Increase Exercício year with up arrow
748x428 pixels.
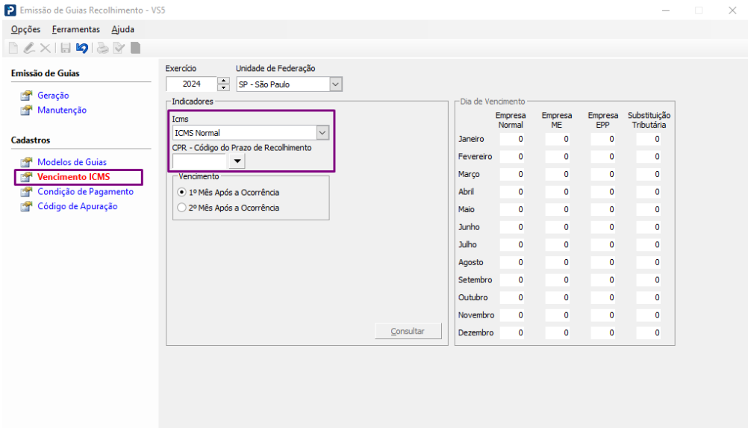pos(223,80)
